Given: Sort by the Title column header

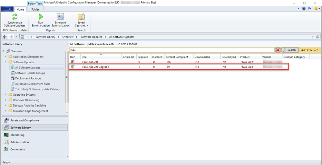Looking at the screenshot, I should coord(101,57).
